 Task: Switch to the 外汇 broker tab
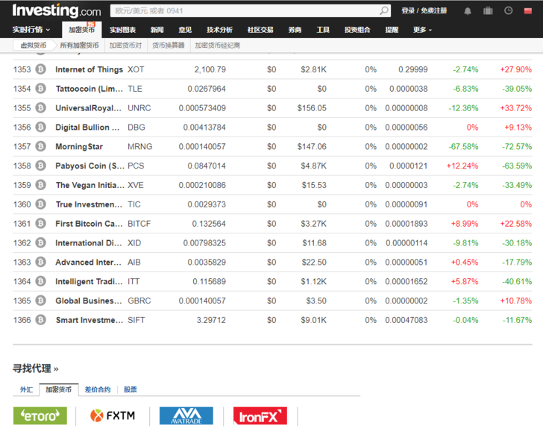(x=26, y=389)
